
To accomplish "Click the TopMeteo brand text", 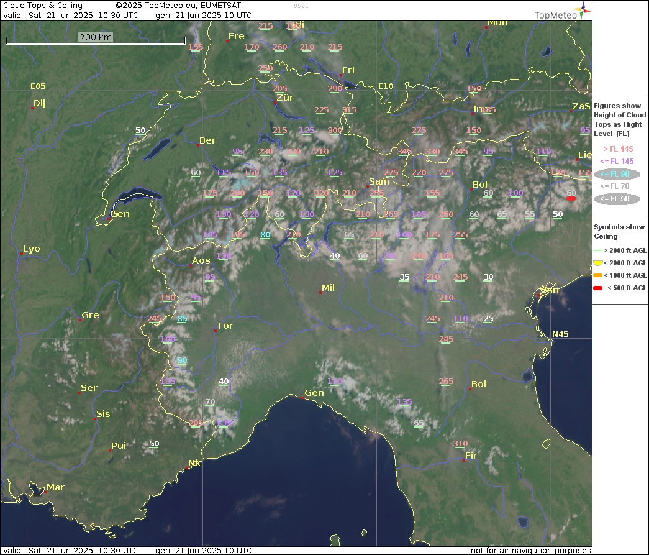I will tap(555, 16).
